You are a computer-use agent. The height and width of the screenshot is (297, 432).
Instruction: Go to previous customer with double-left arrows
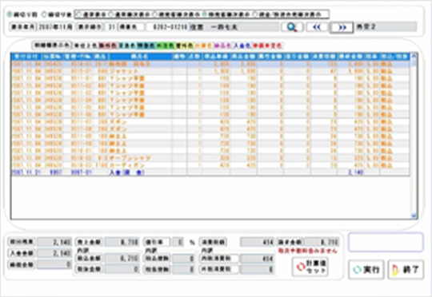[317, 27]
